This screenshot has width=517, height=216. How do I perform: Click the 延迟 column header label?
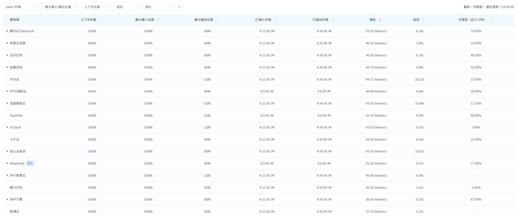click(416, 20)
